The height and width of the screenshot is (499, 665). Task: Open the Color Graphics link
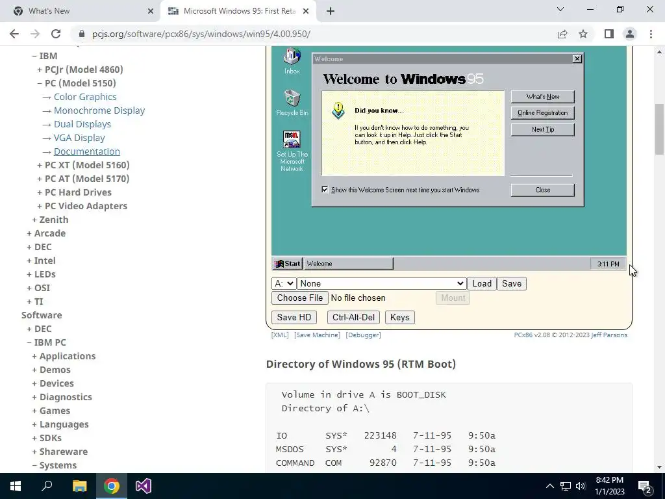(x=85, y=97)
